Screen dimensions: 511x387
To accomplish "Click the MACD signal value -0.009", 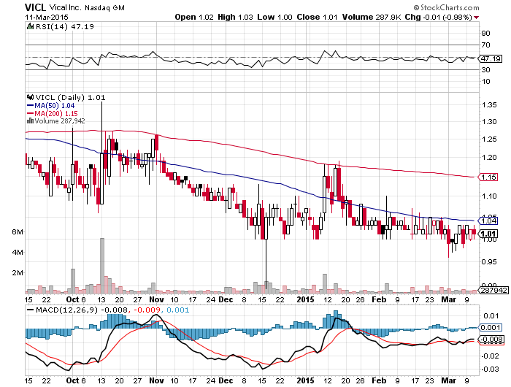I will tap(146, 310).
